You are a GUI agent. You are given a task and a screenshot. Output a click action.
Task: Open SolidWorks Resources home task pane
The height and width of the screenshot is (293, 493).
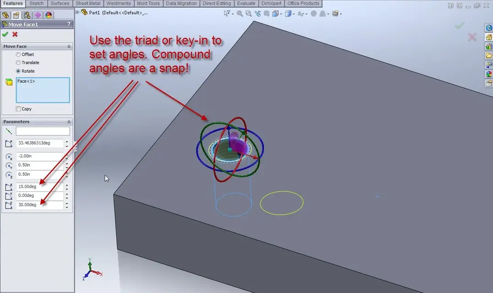(488, 38)
